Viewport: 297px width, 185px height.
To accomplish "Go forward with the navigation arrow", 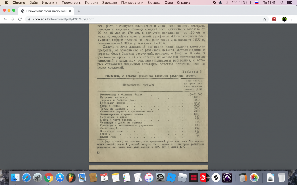I will (12, 19).
